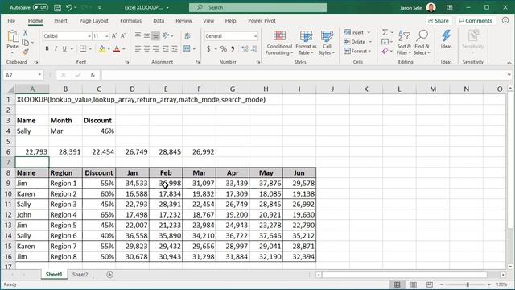The image size is (515, 290).
Task: Click the search box in title bar
Action: coord(257,7)
